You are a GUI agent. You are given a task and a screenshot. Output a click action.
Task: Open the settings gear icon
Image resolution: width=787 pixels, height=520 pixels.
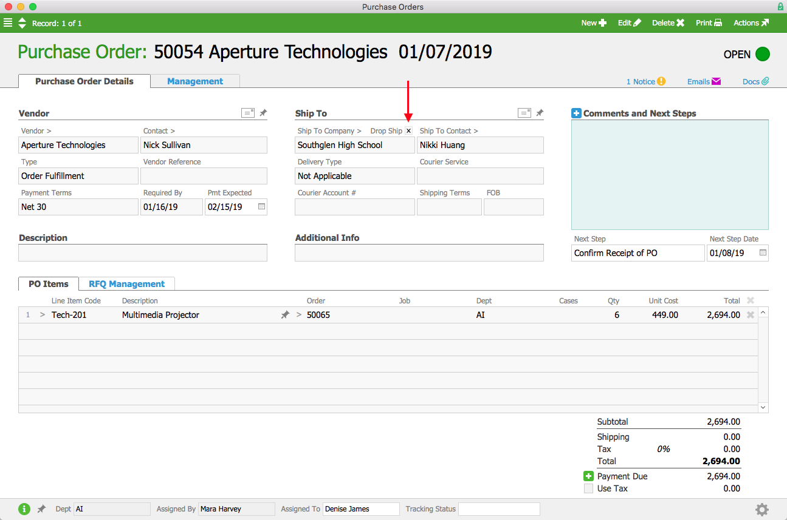(762, 510)
